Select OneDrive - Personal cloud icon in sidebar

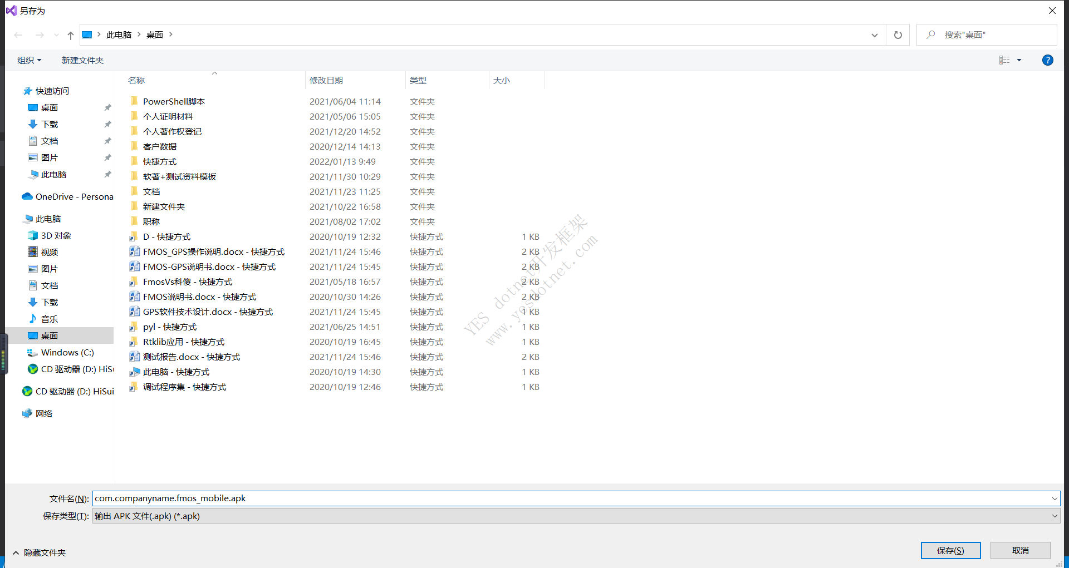point(27,196)
